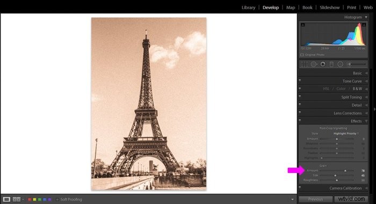Expand the Basic panel
Image resolution: width=376 pixels, height=204 pixels.
366,73
